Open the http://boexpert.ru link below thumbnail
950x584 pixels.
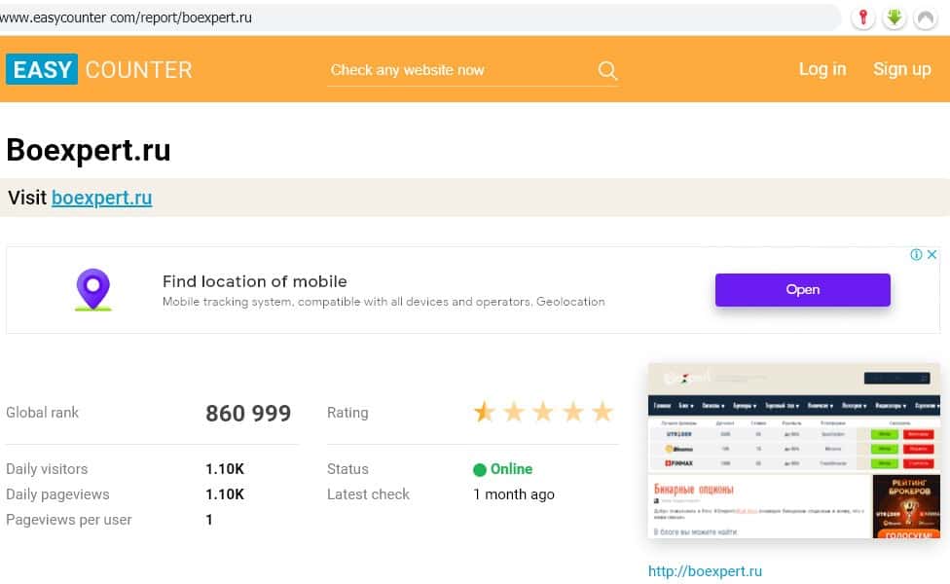click(x=705, y=571)
